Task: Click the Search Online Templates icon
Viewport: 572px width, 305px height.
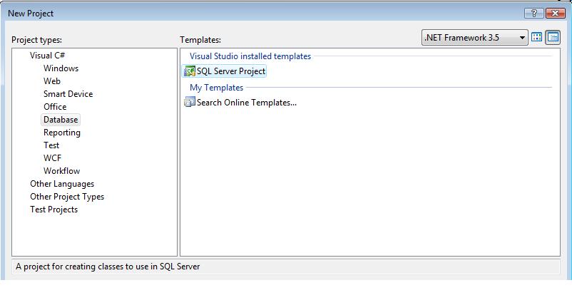Action: point(189,102)
